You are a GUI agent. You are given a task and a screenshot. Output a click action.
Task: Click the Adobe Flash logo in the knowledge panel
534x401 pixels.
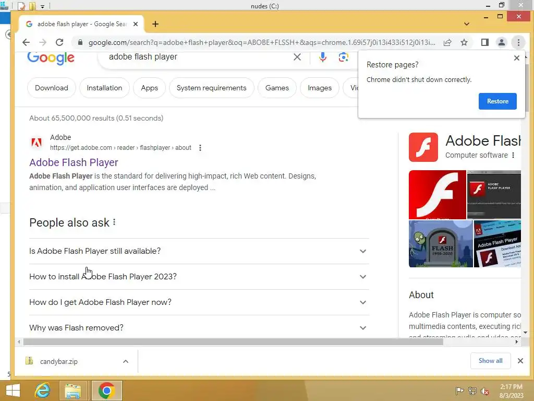(423, 147)
